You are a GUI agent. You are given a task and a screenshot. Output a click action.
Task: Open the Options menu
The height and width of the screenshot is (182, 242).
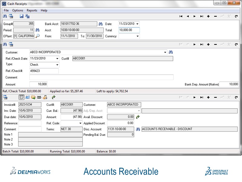18,10
